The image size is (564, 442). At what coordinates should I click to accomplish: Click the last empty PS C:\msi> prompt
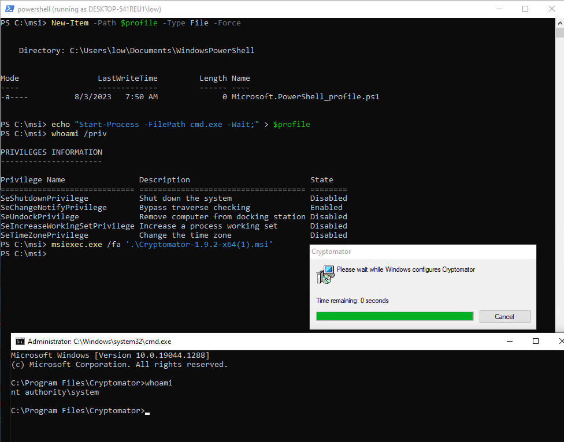(x=23, y=254)
